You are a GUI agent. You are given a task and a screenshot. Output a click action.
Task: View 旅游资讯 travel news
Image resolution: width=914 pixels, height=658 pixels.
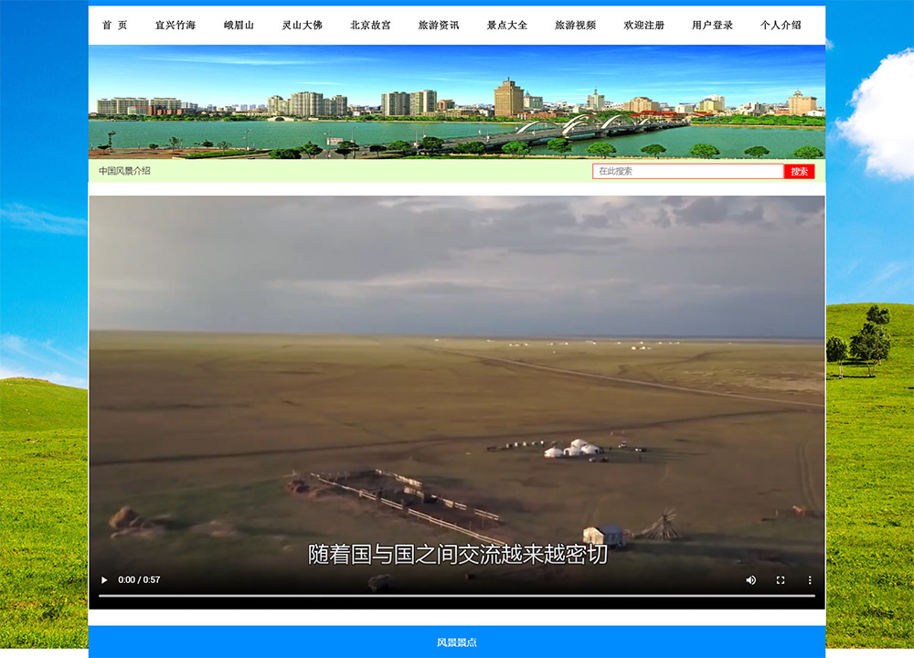pyautogui.click(x=439, y=25)
